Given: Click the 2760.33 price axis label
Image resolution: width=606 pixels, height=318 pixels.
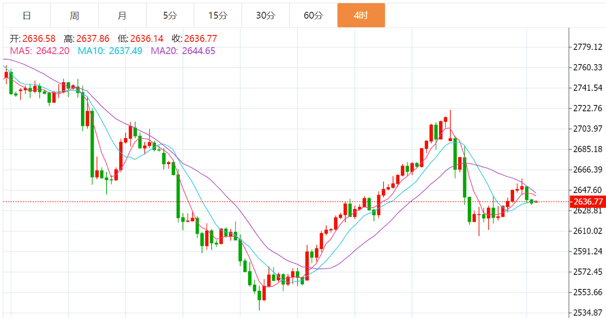Looking at the screenshot, I should [x=588, y=68].
